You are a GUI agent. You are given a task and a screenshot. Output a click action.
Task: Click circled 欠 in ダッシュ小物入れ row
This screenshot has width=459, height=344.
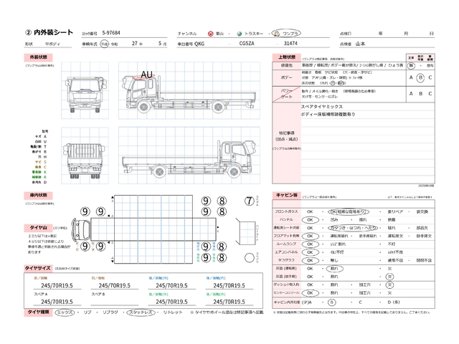tap(389, 285)
